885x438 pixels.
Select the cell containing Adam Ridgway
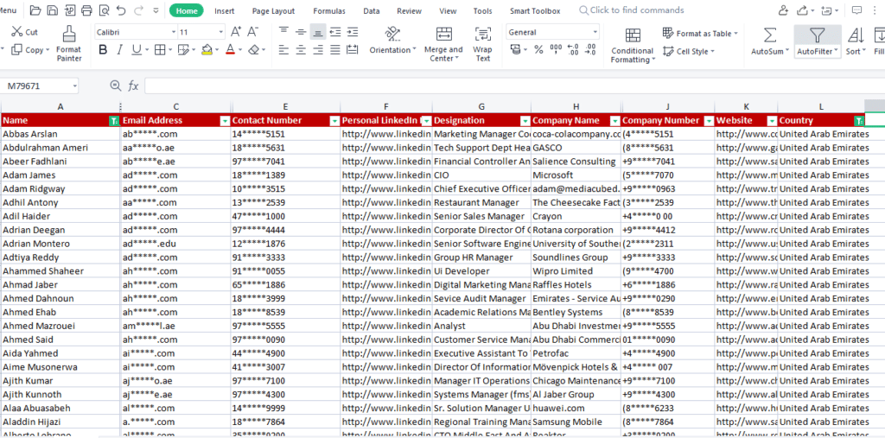(60, 188)
